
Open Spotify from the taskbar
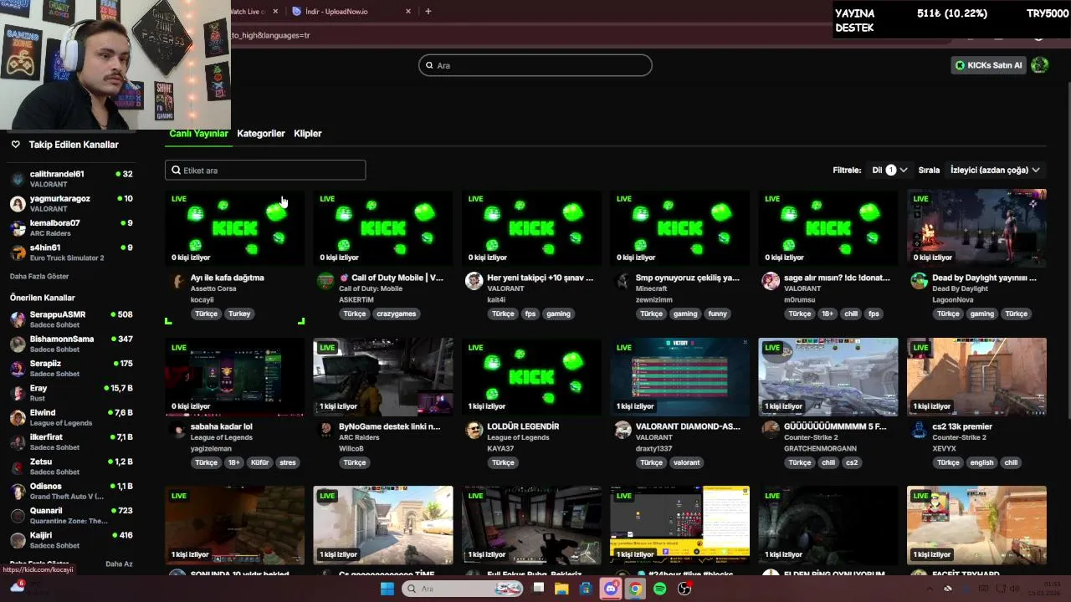660,589
